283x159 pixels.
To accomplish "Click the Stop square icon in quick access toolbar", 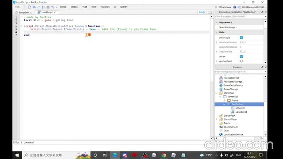I will point(48,7).
